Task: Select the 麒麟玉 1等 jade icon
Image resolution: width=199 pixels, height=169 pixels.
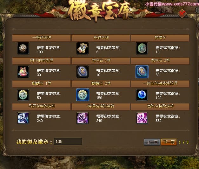Action: 23,95
